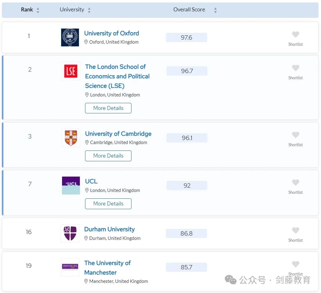321x293 pixels.
Task: Click Shortlist label in Oxford row
Action: coord(296,45)
